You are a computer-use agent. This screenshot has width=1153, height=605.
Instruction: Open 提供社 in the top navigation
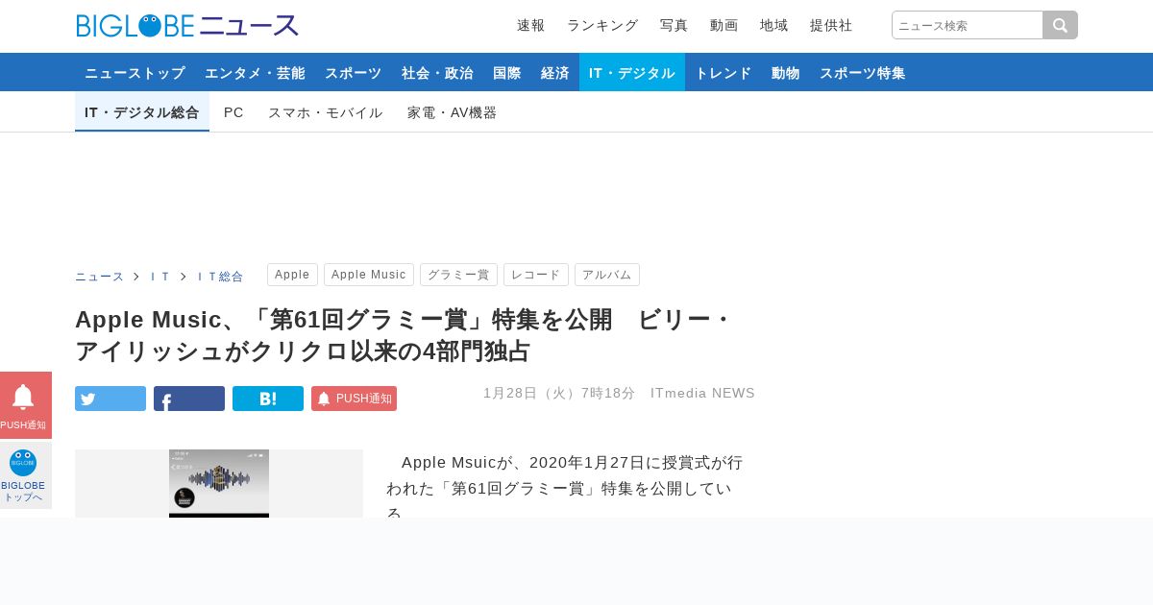click(x=831, y=25)
